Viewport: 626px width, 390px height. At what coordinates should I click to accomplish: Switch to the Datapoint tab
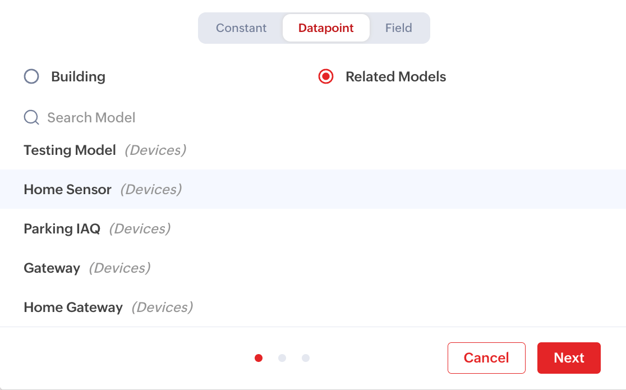(326, 28)
